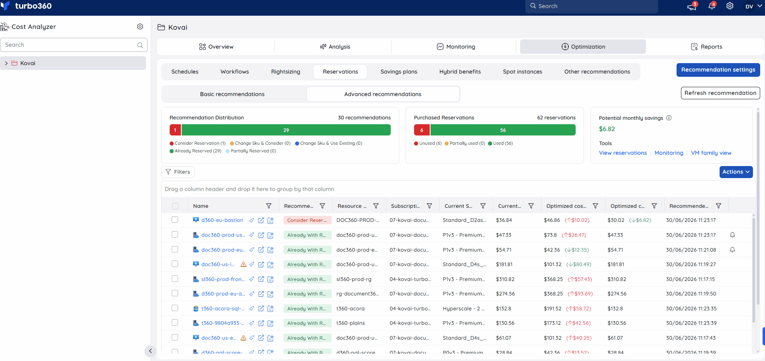Filter the Recommendation column
Image resolution: width=765 pixels, height=361 pixels.
pyautogui.click(x=322, y=206)
